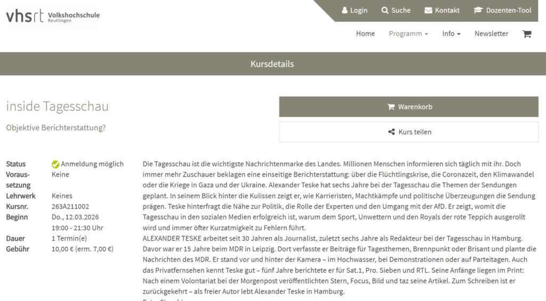Open the Newsletter menu item

pos(491,34)
